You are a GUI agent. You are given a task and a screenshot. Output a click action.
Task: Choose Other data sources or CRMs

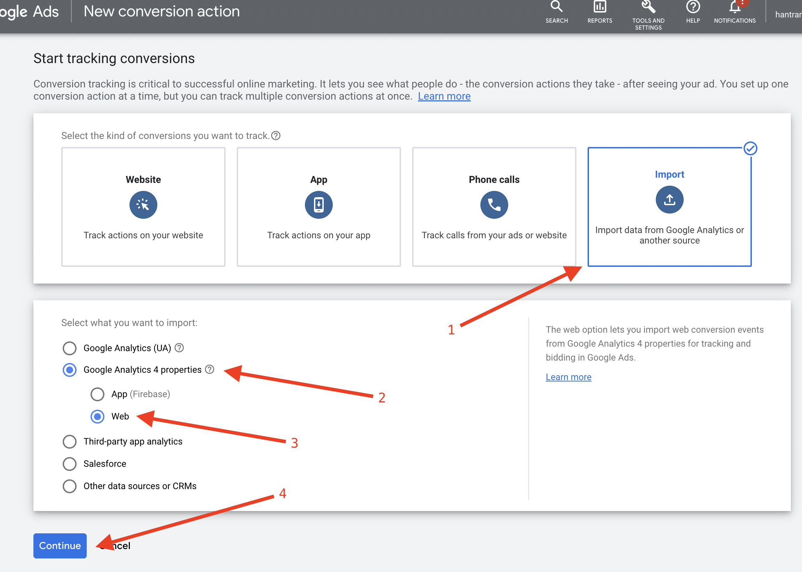pyautogui.click(x=70, y=486)
